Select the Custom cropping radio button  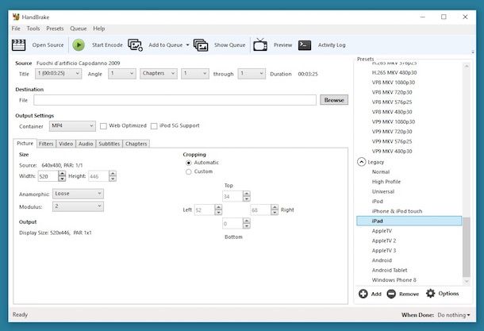[x=188, y=171]
